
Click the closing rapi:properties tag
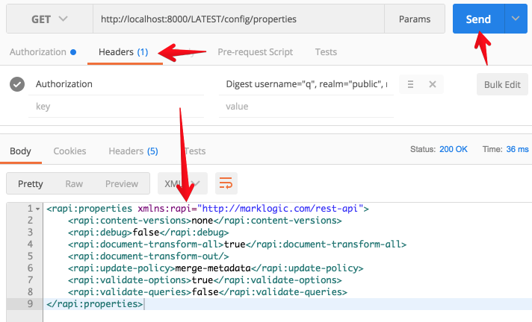click(95, 303)
